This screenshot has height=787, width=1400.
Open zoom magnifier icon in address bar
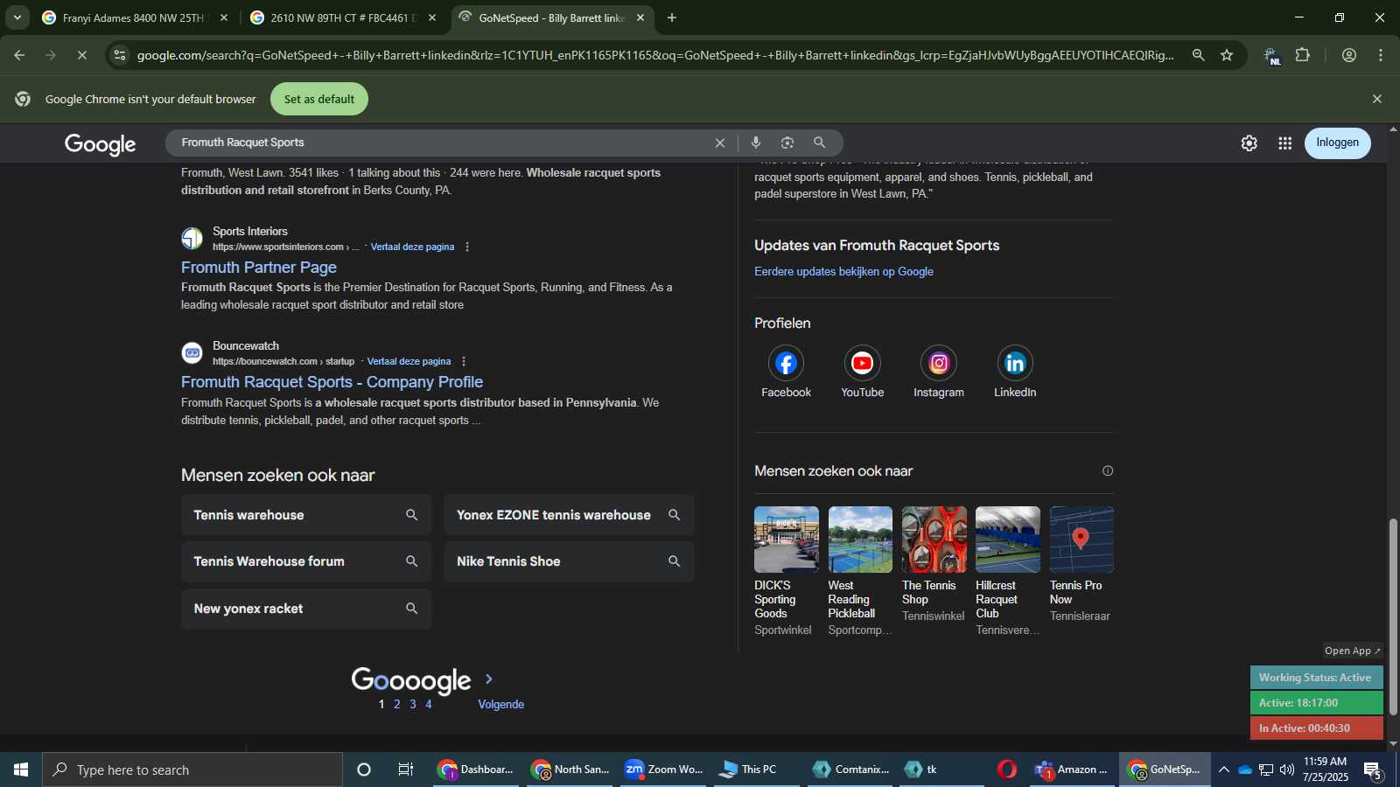[x=1198, y=55]
